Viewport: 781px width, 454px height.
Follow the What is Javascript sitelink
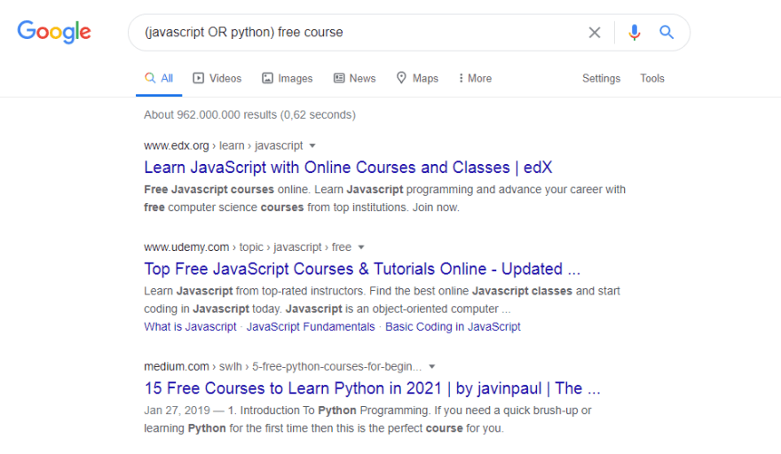(x=190, y=326)
